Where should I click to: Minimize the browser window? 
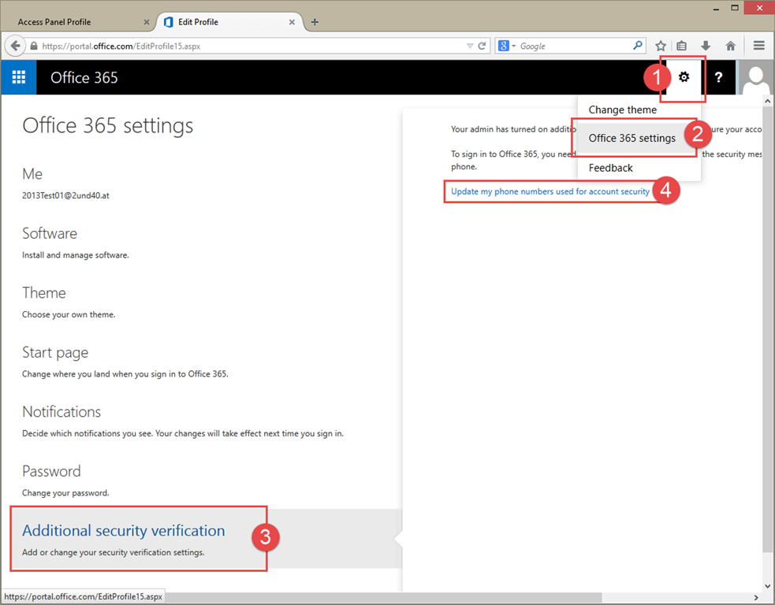click(x=716, y=9)
